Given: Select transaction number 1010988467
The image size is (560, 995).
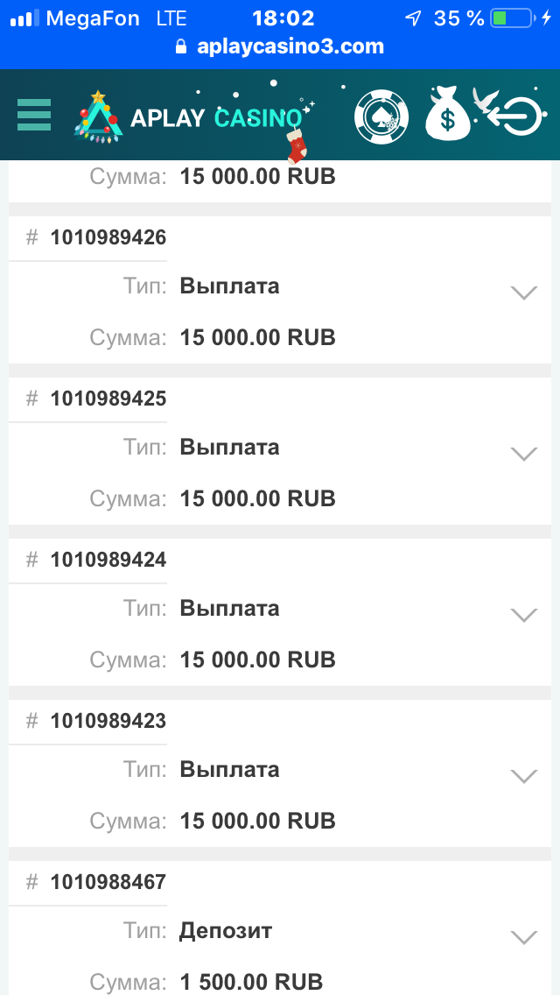Looking at the screenshot, I should point(108,882).
